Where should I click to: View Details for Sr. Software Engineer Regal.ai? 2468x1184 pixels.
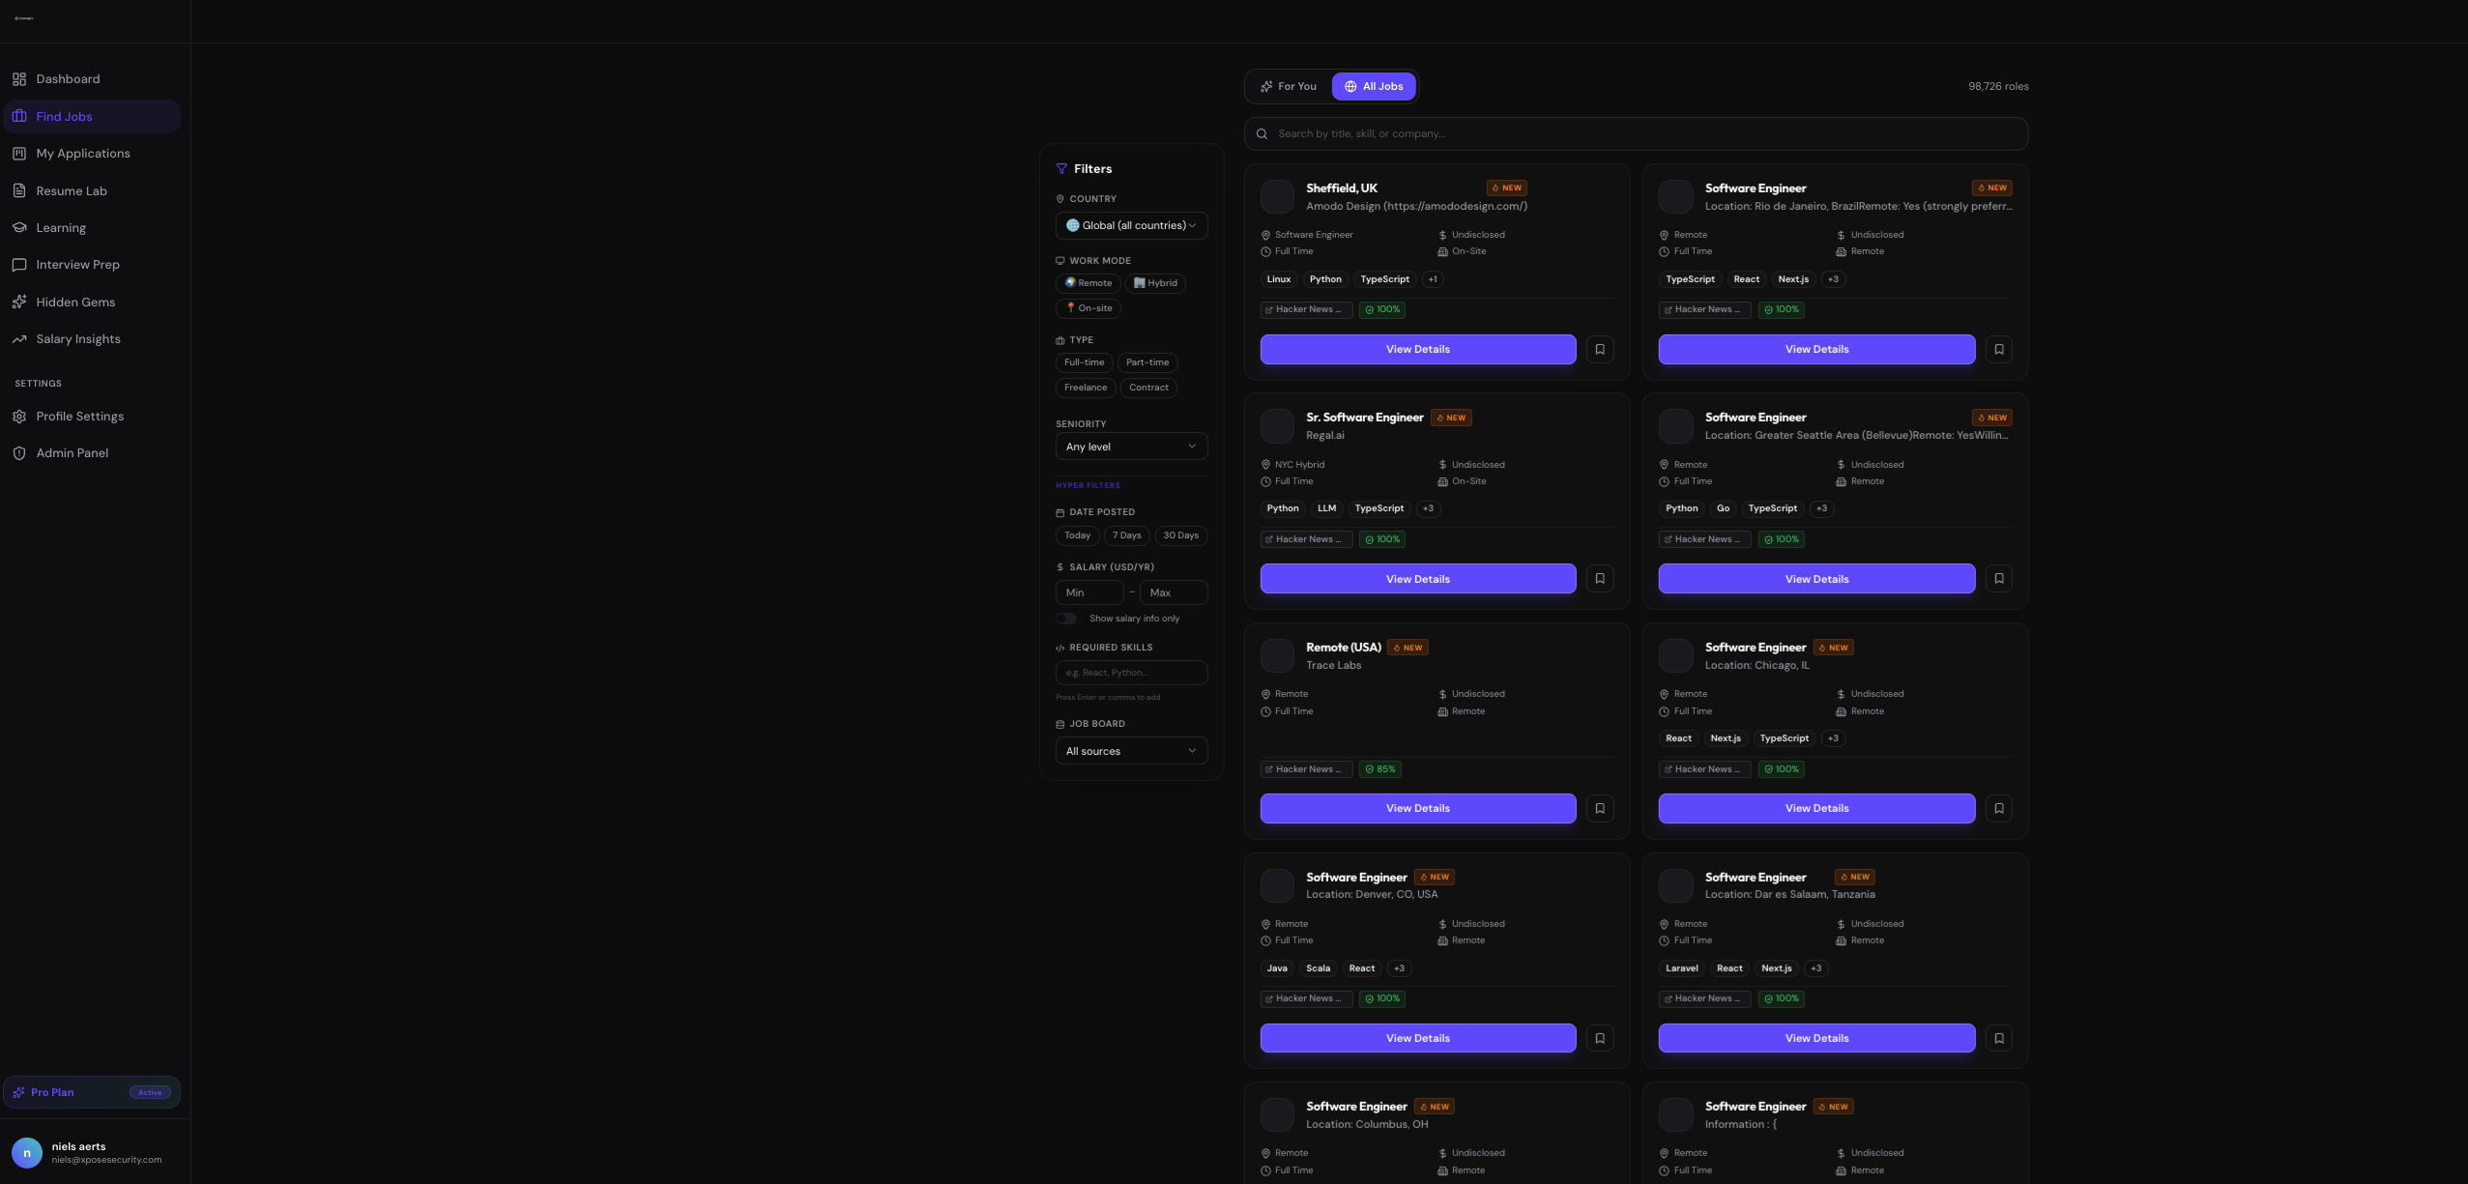click(x=1417, y=578)
